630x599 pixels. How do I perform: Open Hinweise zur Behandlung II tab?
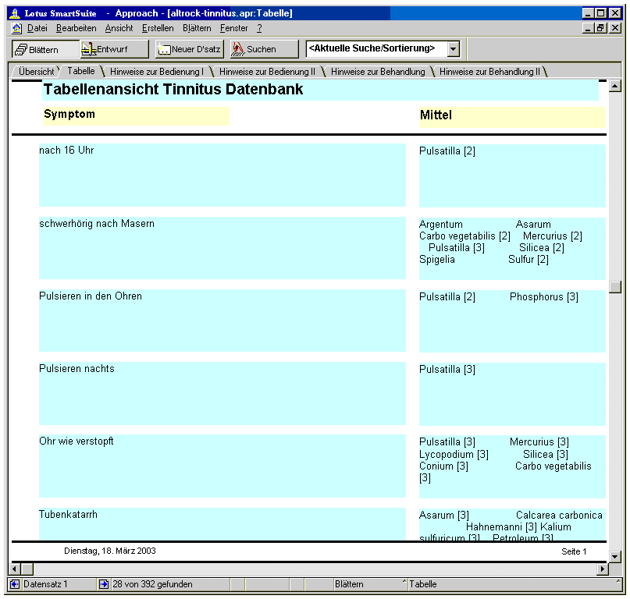[489, 72]
